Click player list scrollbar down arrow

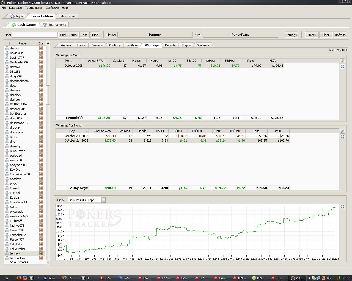pyautogui.click(x=48, y=262)
